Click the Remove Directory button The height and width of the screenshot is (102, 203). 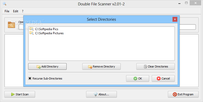101,66
